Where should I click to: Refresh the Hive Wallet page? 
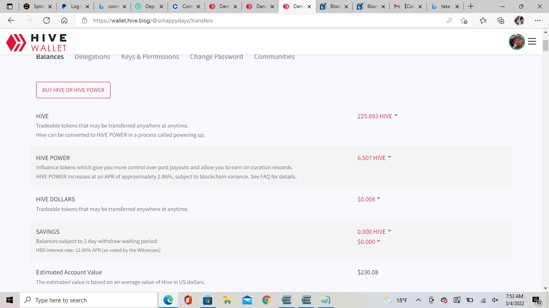pyautogui.click(x=47, y=20)
